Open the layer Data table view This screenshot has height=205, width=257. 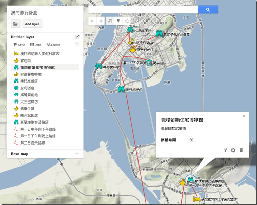coord(35,45)
